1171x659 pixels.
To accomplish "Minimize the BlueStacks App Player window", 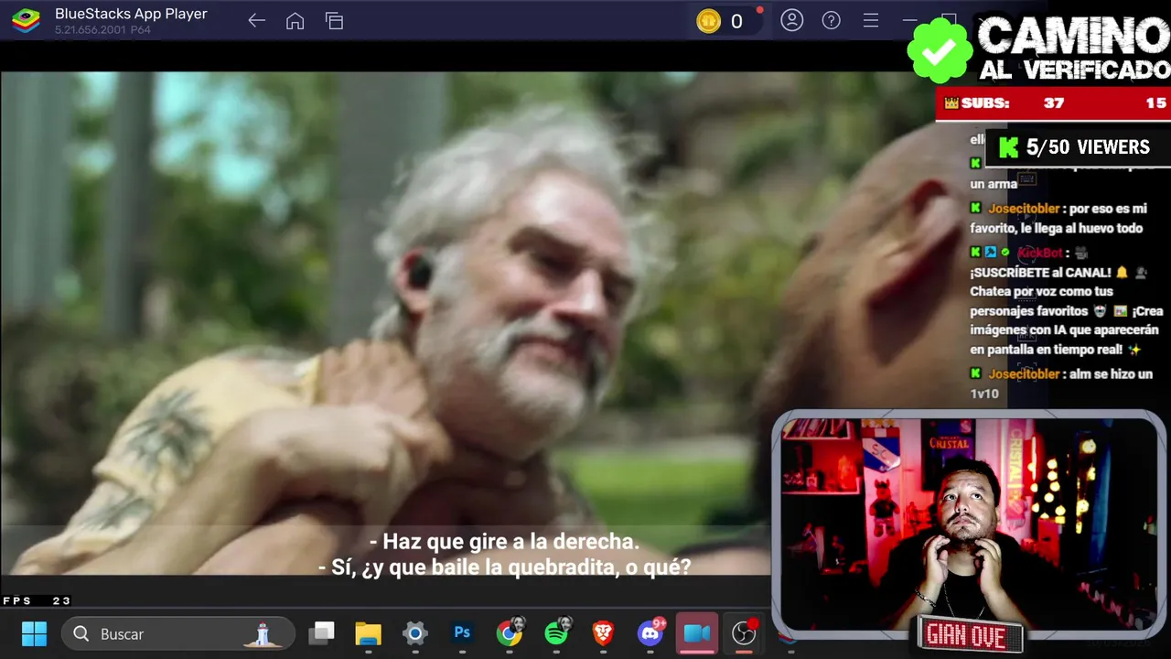I will (909, 20).
